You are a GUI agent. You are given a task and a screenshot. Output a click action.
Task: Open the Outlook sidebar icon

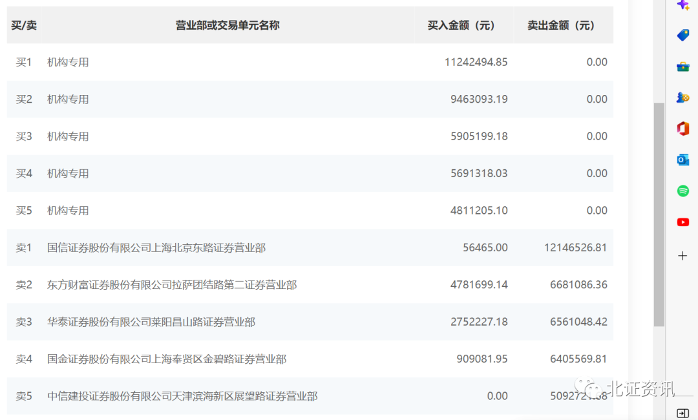coord(683,160)
